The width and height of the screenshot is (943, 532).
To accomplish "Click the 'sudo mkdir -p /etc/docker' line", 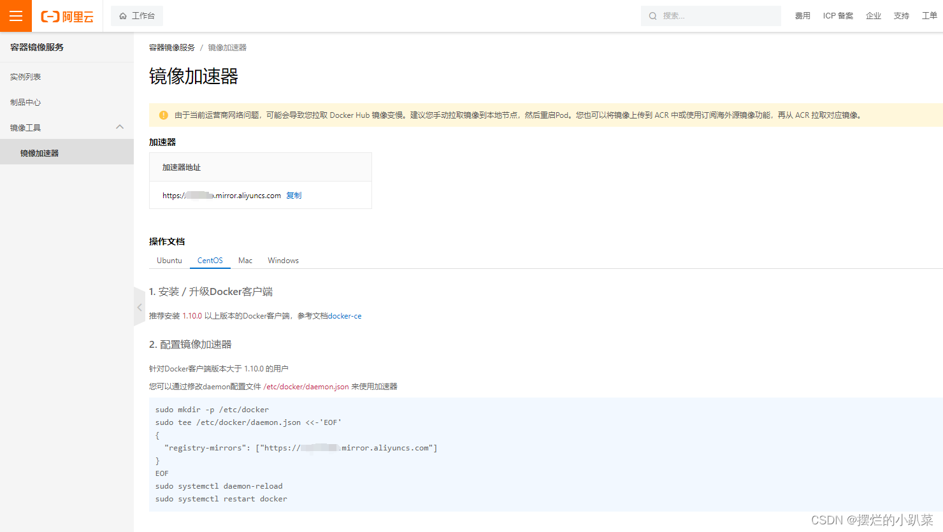I will [x=212, y=410].
